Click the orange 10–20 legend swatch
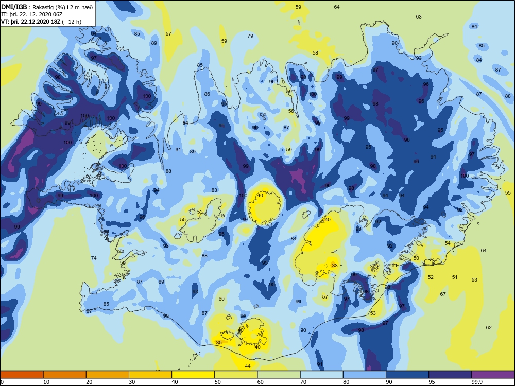Screen dimensions: 515x386 coord(65,375)
